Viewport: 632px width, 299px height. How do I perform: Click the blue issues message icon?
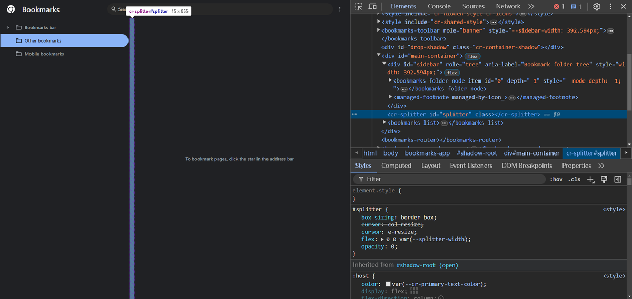[576, 6]
